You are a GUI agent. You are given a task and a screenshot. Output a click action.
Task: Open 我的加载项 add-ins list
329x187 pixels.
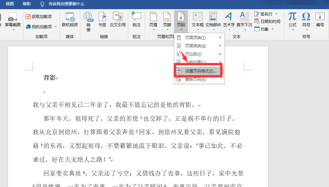39,27
